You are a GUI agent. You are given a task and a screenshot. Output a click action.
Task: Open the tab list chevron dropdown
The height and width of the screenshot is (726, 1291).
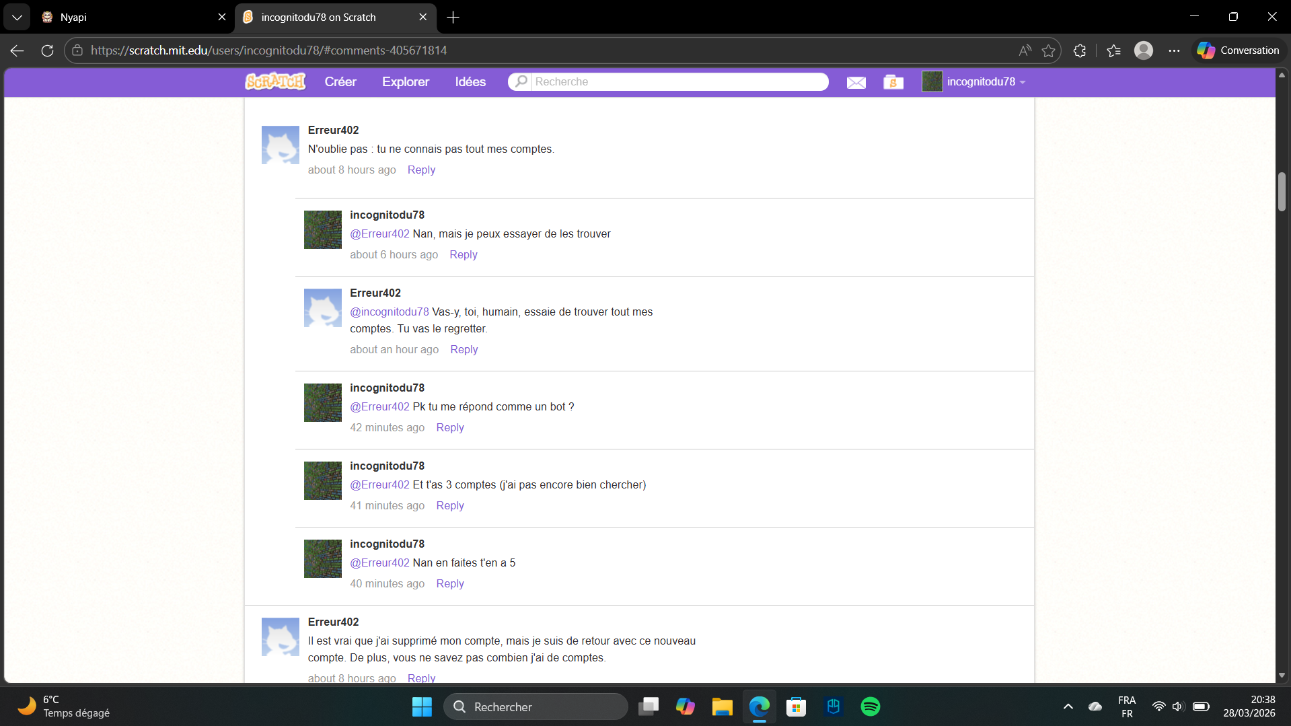coord(17,17)
